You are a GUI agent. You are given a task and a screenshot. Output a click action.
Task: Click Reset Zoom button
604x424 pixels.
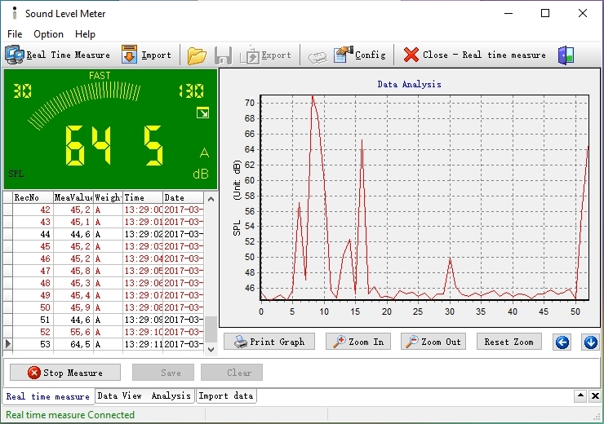[x=509, y=342]
